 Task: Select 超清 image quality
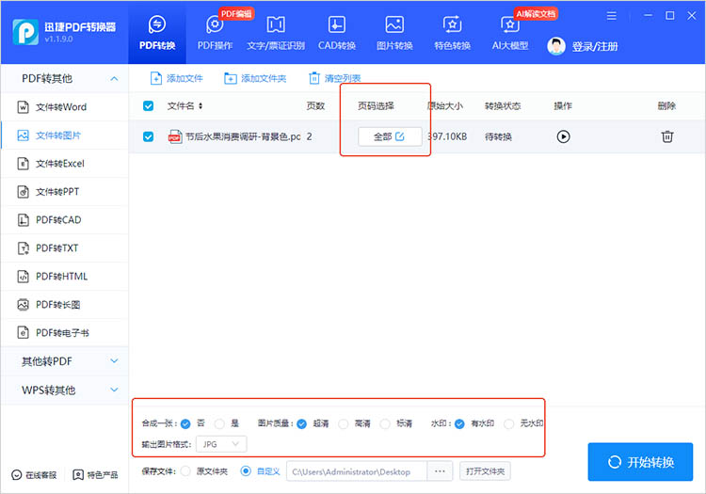pyautogui.click(x=301, y=423)
